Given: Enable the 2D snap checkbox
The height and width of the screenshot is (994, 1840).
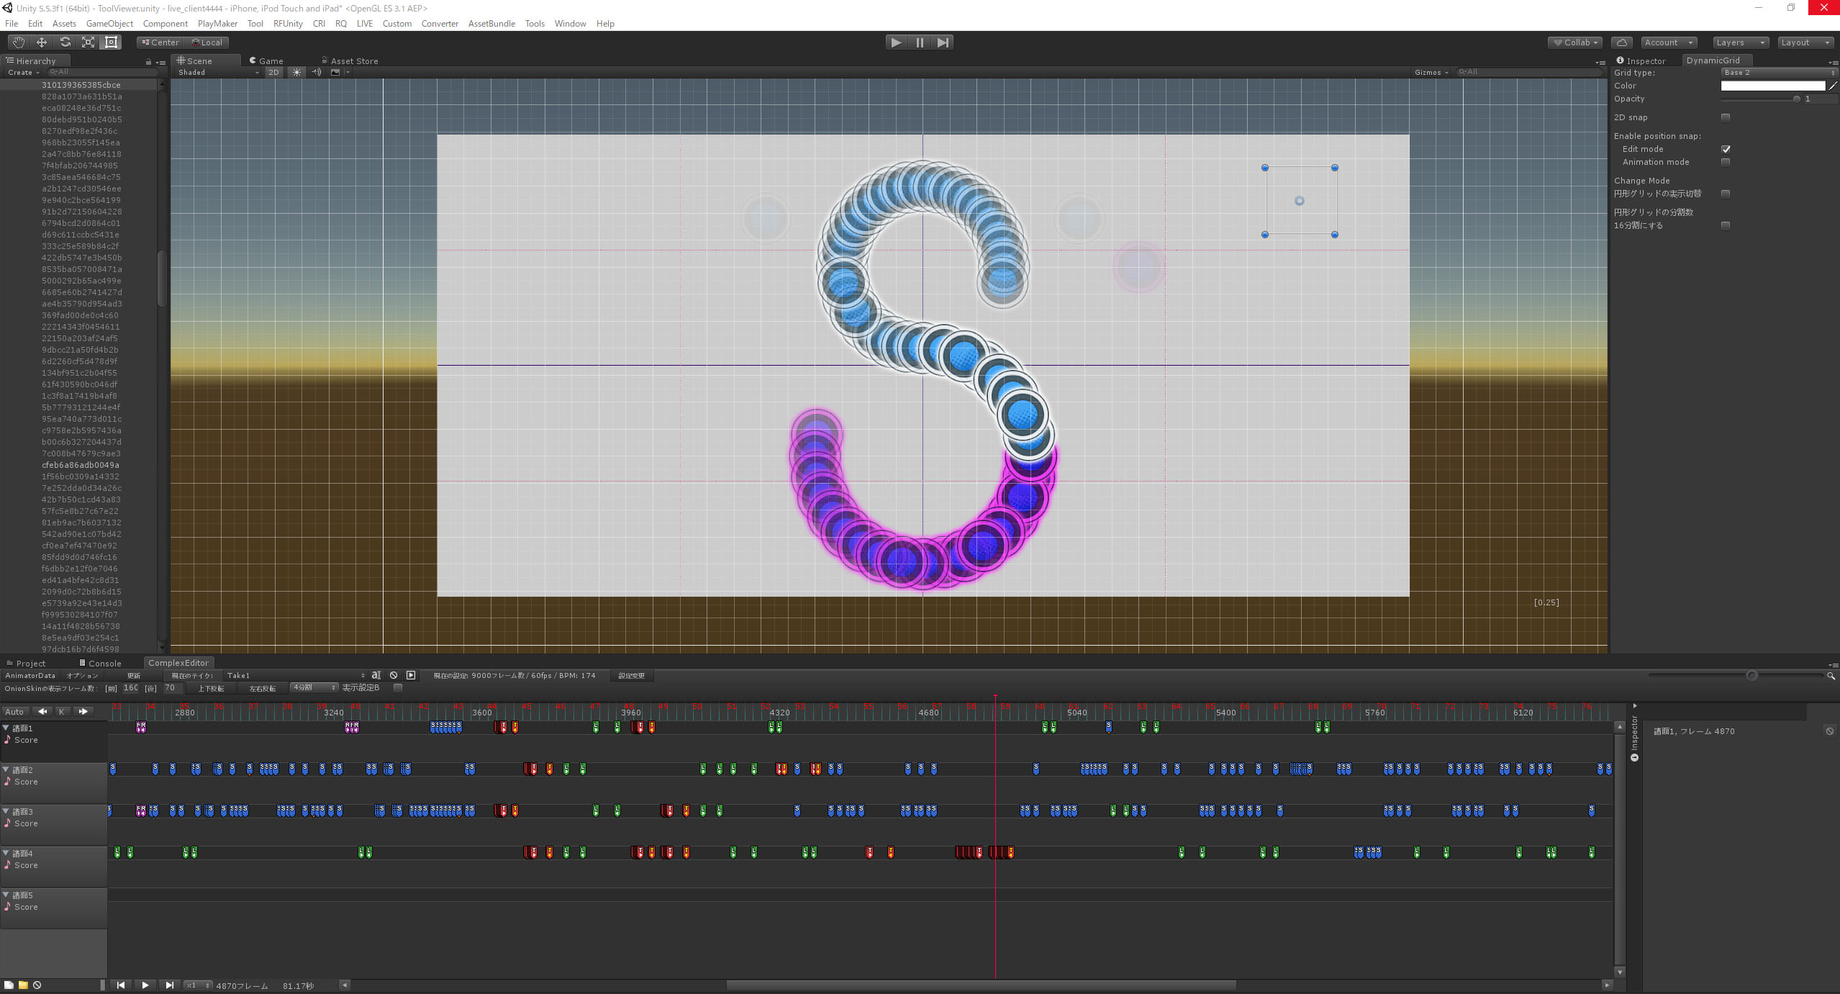Looking at the screenshot, I should coord(1726,117).
